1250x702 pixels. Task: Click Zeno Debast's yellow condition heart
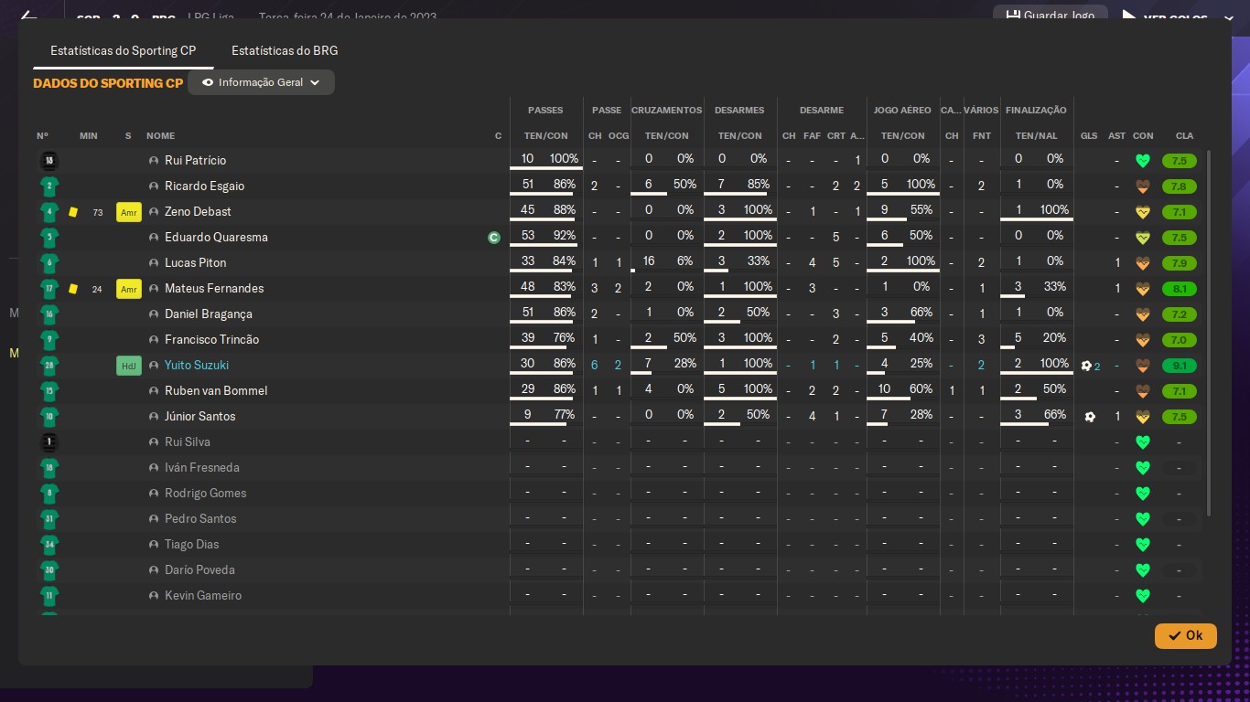[1142, 212]
